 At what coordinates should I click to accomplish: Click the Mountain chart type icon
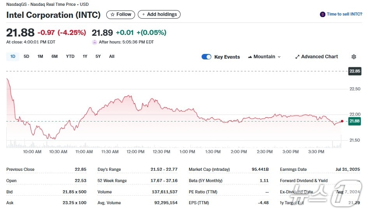(250, 57)
